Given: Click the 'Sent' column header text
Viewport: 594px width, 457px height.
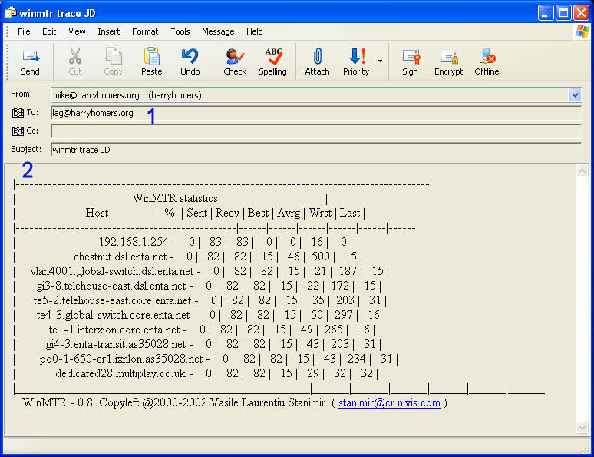Looking at the screenshot, I should [x=197, y=213].
